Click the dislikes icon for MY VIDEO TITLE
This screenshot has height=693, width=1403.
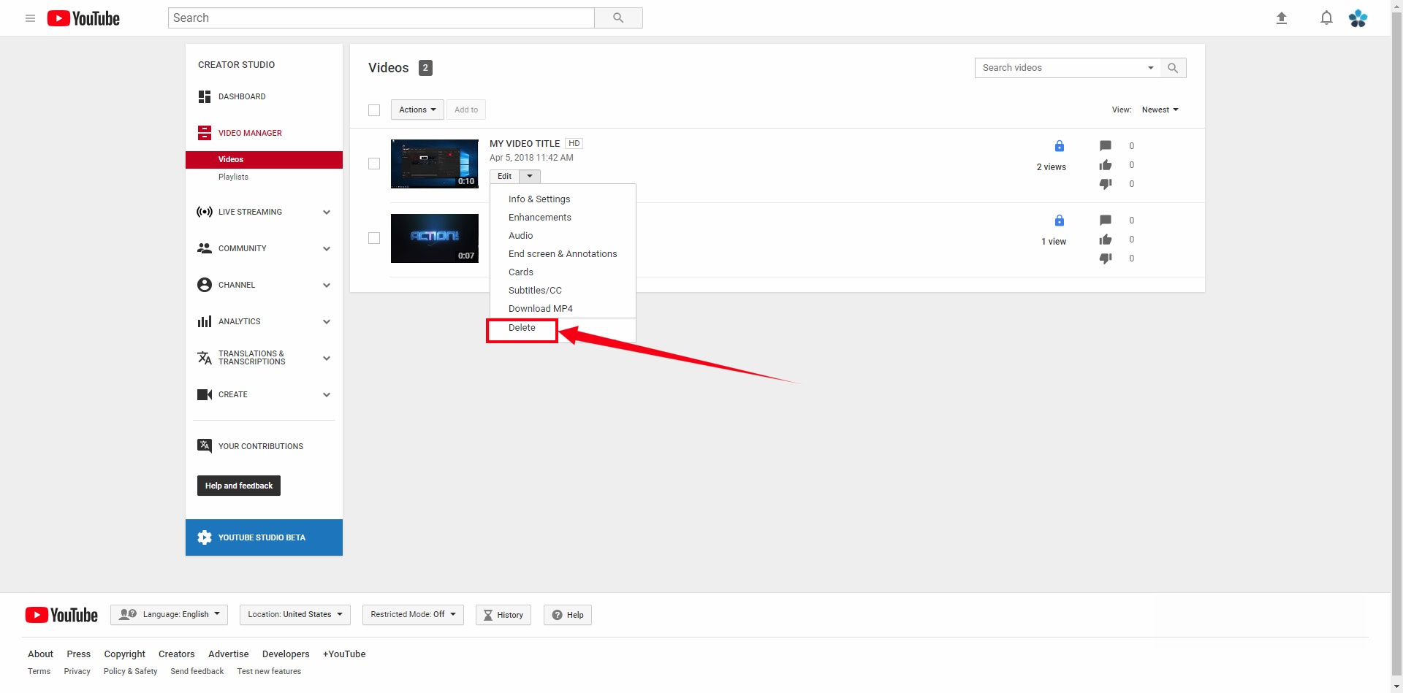pyautogui.click(x=1106, y=184)
